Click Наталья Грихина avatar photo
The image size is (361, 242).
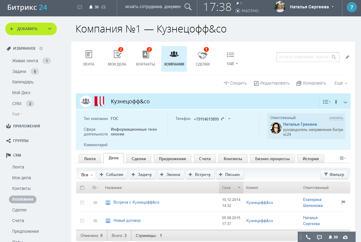[x=276, y=128]
